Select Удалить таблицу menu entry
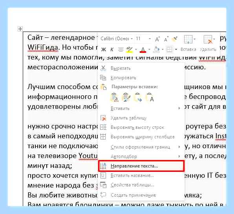Image resolution: width=234 pixels, height=214 pixels. [x=141, y=118]
